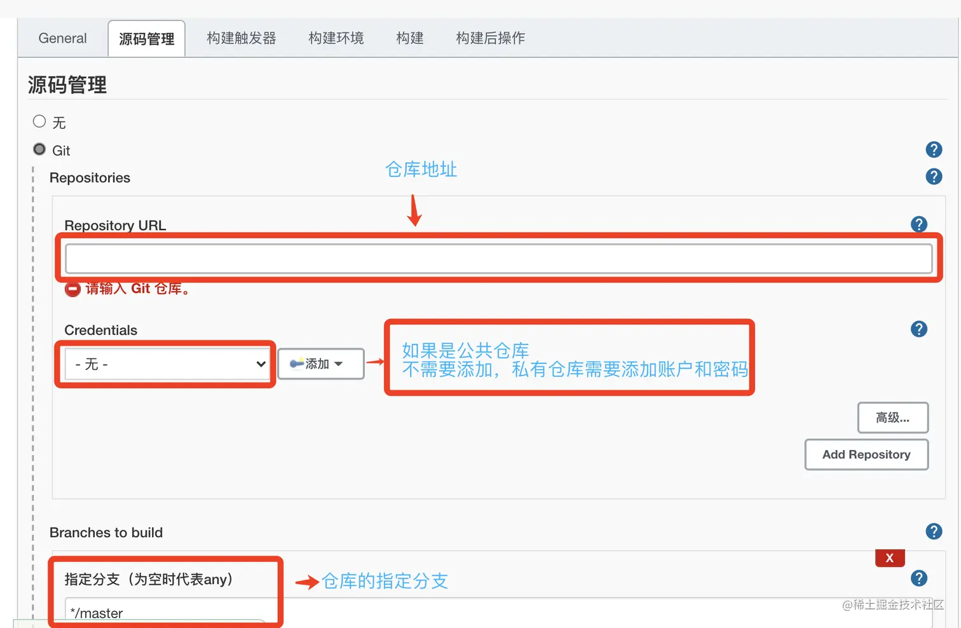Switch to the 源码管理 tab
Viewport: 961px width, 628px height.
click(x=147, y=39)
